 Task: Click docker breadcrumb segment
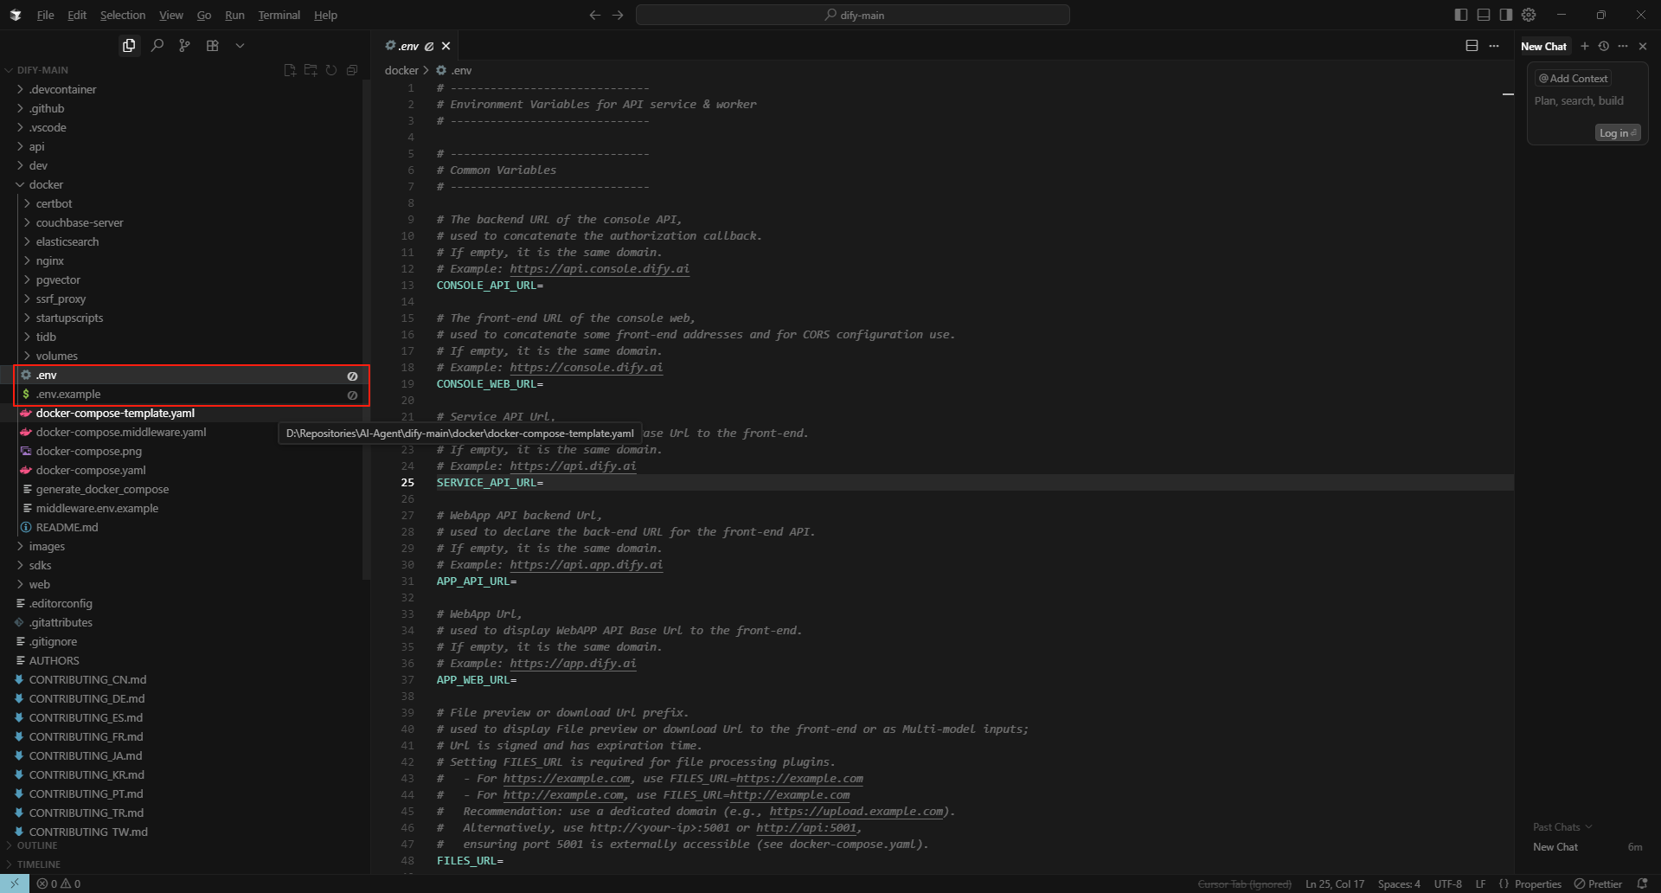[x=401, y=70]
